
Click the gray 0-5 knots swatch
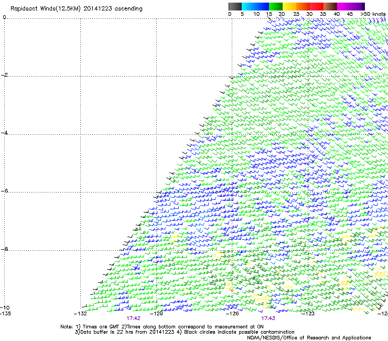(x=235, y=6)
